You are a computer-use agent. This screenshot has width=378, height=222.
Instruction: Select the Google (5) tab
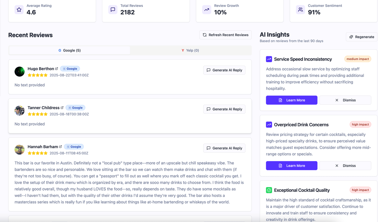(70, 50)
